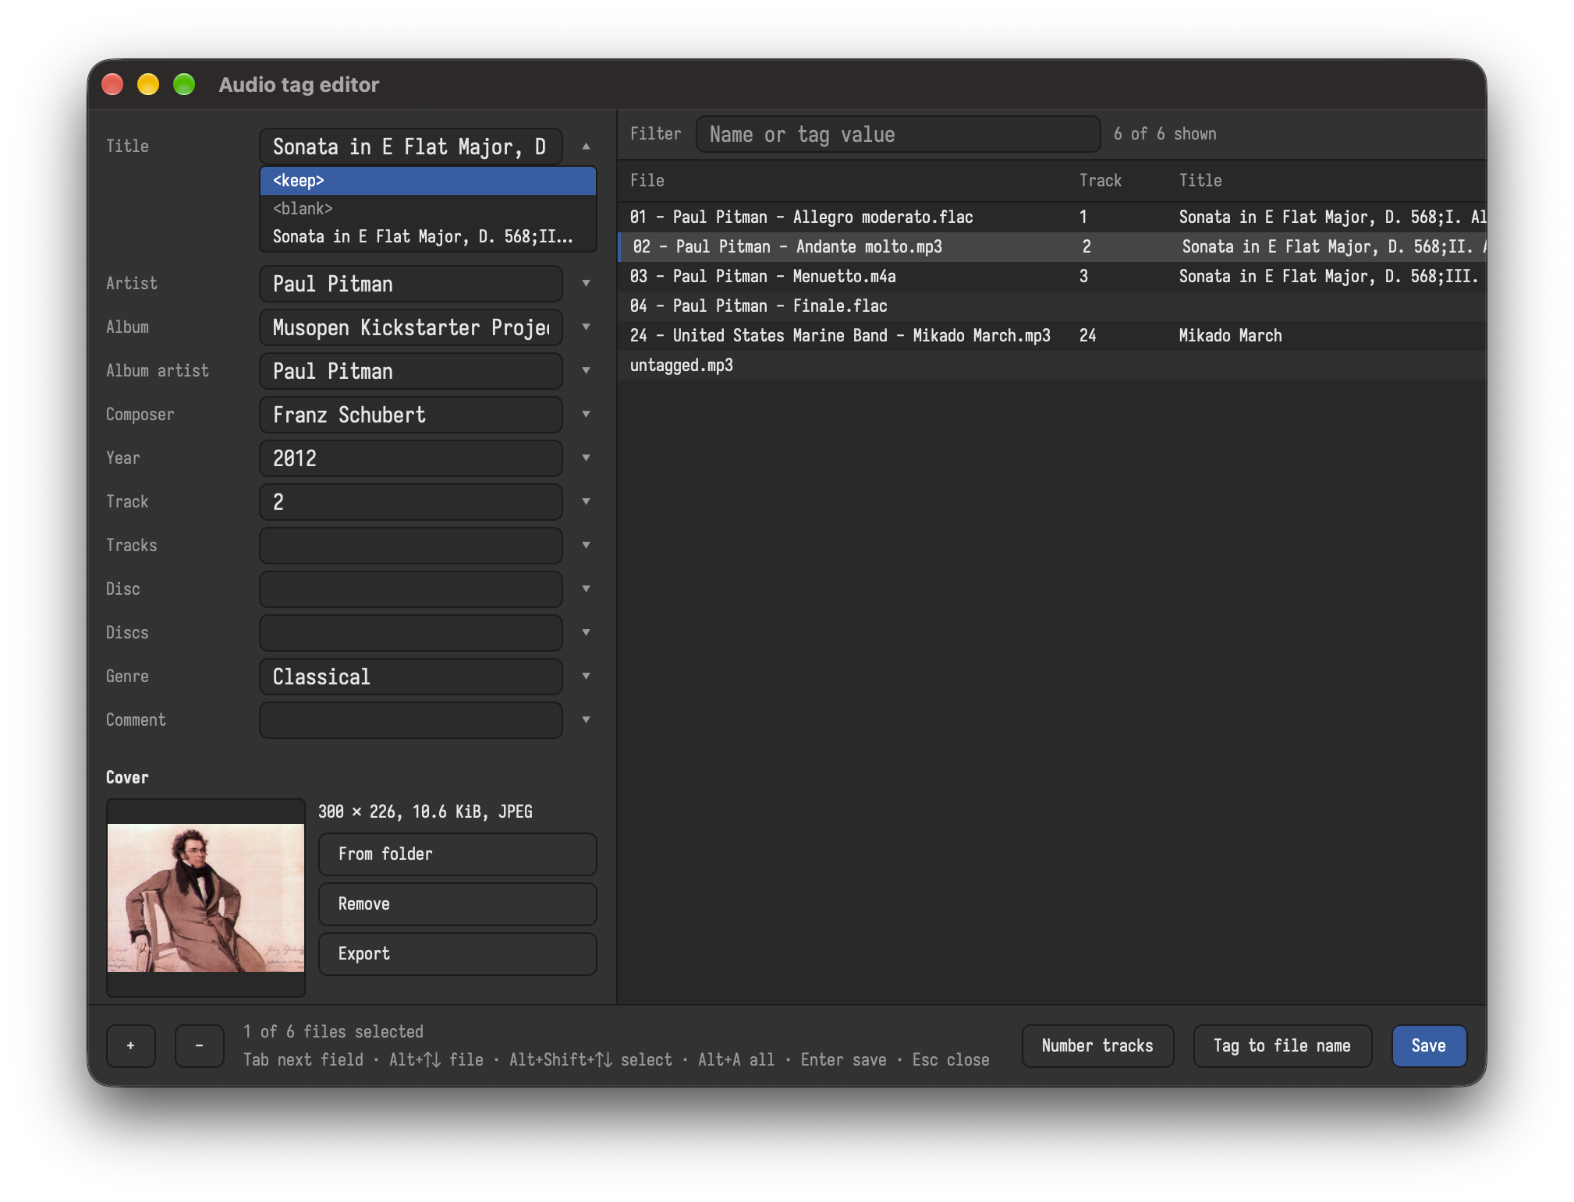This screenshot has width=1574, height=1202.
Task: Open the Composer field dropdown arrow
Action: tap(586, 415)
